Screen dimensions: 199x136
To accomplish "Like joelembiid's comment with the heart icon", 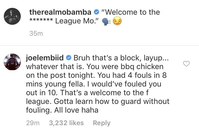I will point(186,64).
